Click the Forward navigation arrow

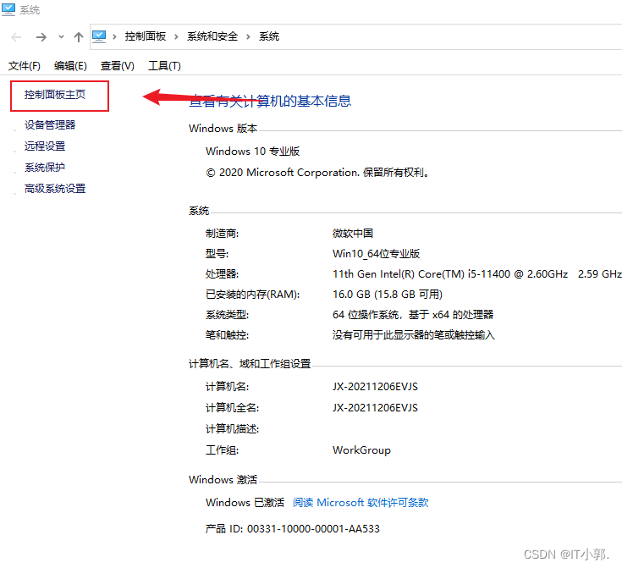[41, 37]
